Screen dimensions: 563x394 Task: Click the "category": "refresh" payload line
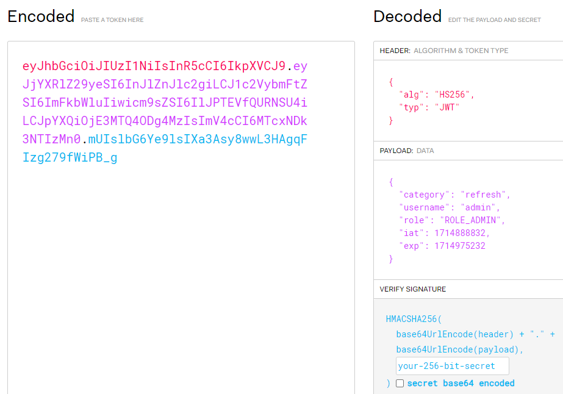click(x=454, y=195)
